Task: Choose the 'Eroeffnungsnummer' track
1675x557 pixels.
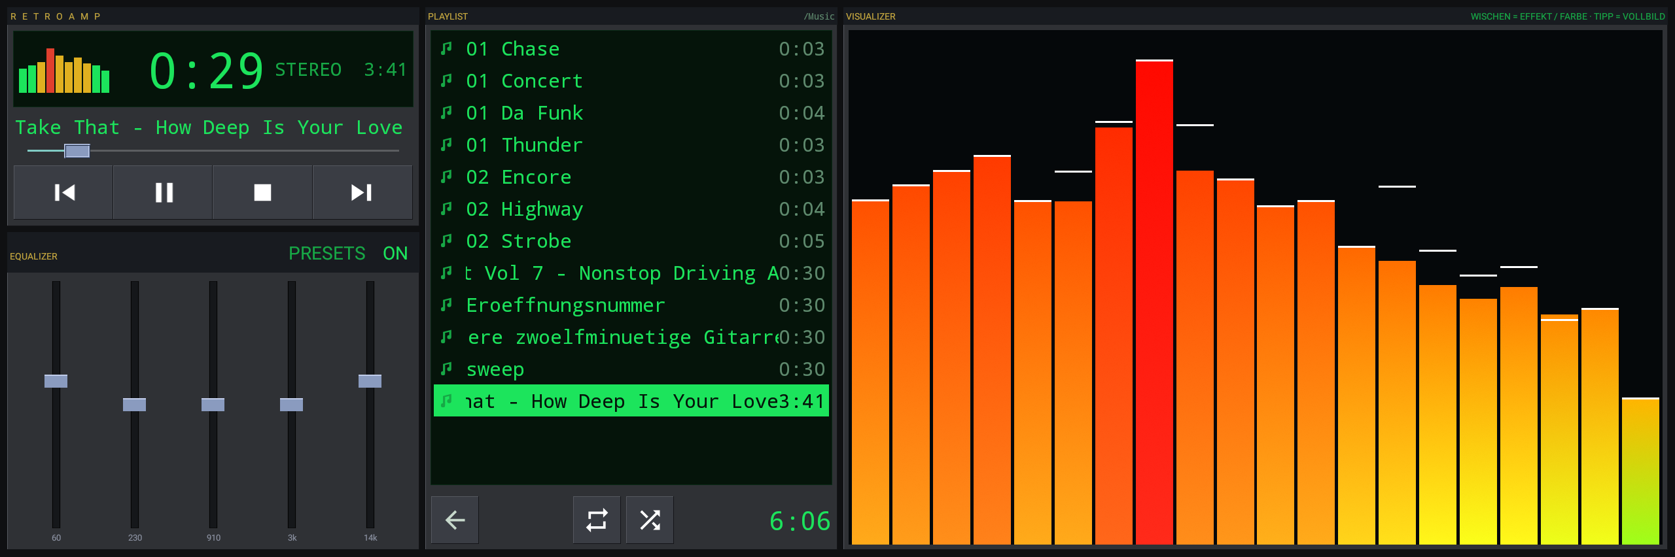Action: (631, 305)
